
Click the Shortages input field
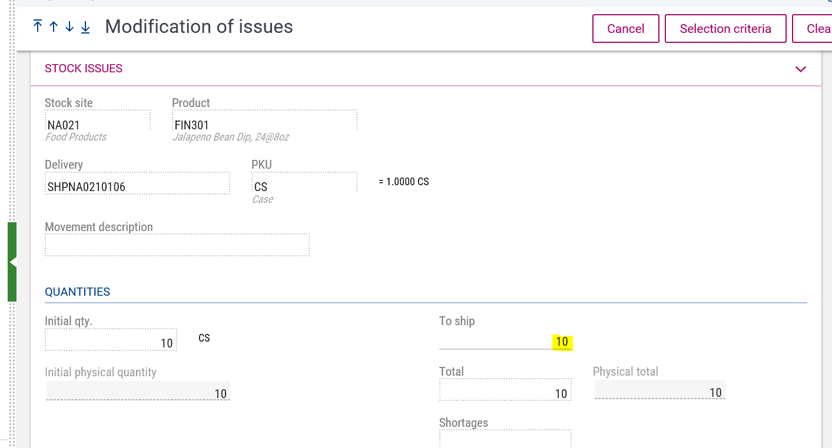(x=505, y=439)
